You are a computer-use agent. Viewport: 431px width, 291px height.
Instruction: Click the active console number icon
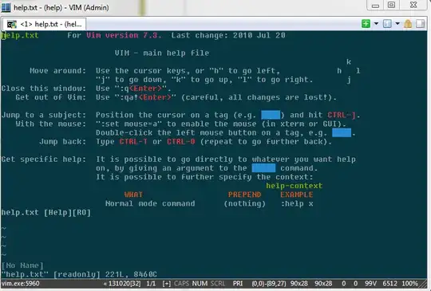pyautogui.click(x=387, y=24)
